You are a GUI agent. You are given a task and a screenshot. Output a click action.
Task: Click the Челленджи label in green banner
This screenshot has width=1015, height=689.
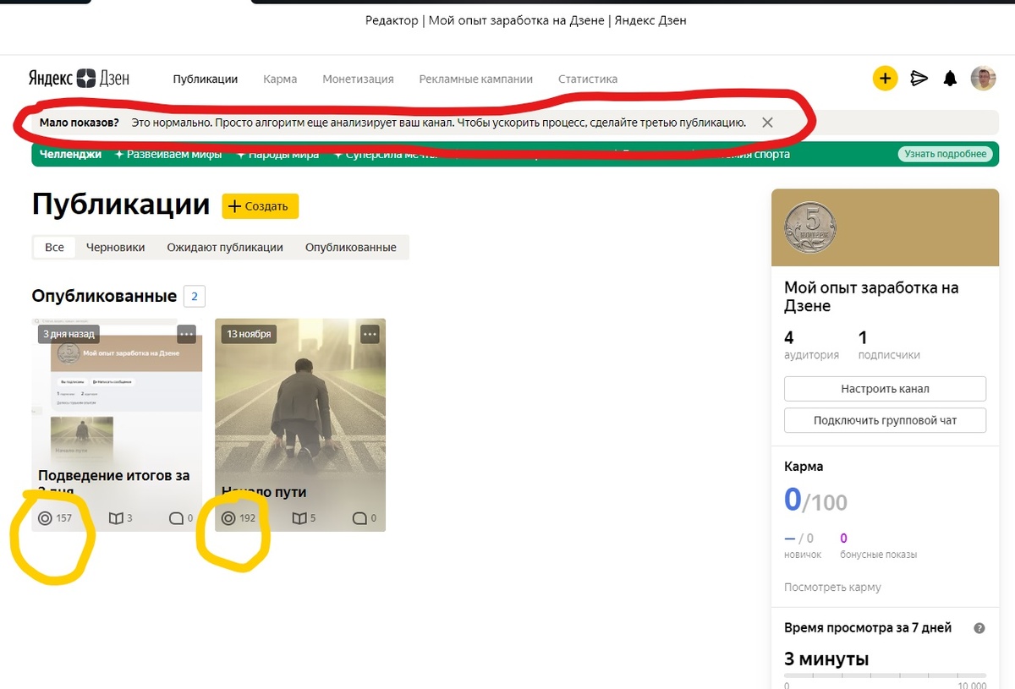(70, 154)
